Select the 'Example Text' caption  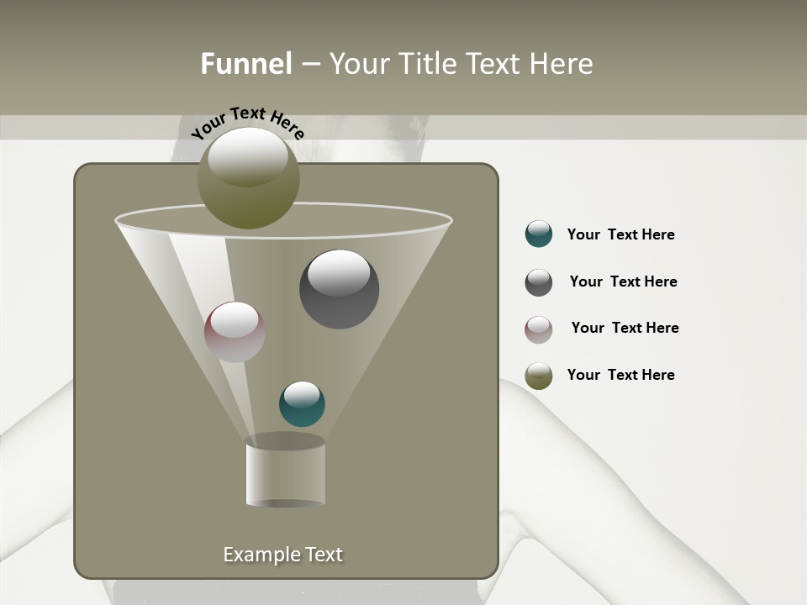tap(283, 554)
